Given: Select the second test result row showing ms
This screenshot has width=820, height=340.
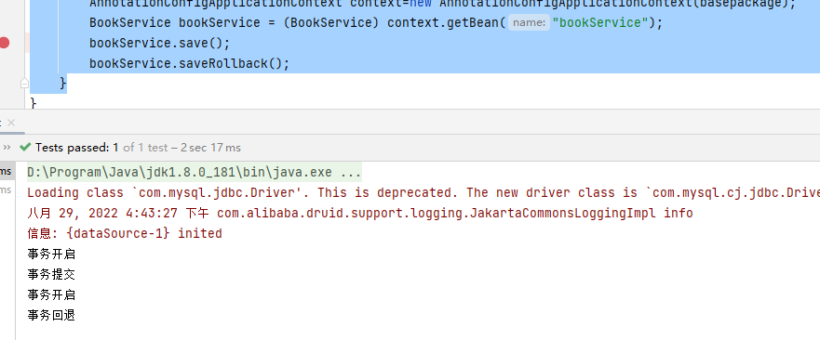Looking at the screenshot, I should (6, 190).
